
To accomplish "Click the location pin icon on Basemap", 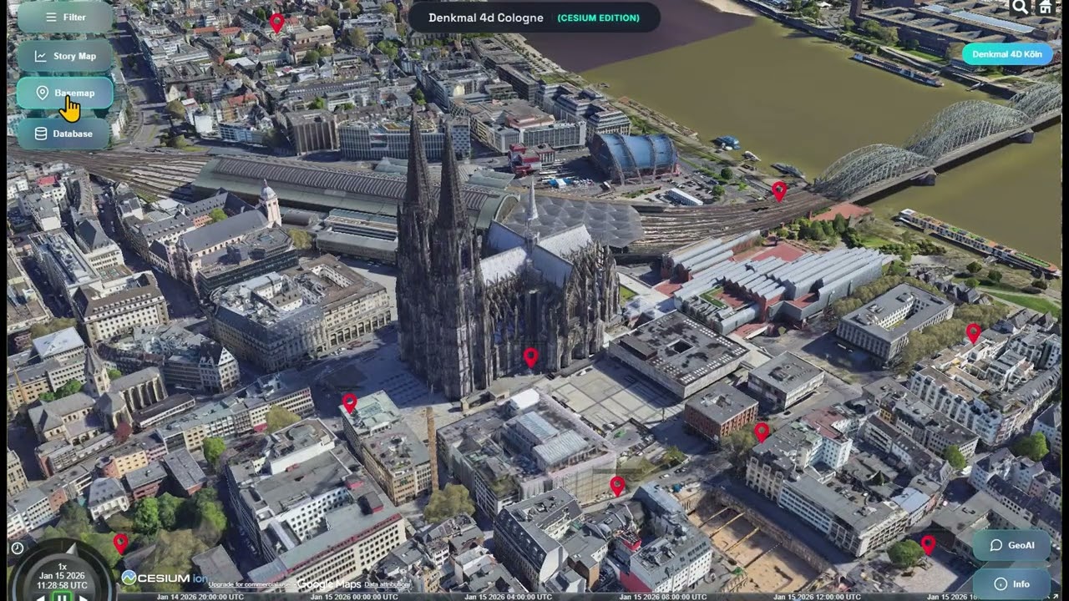I will (43, 93).
